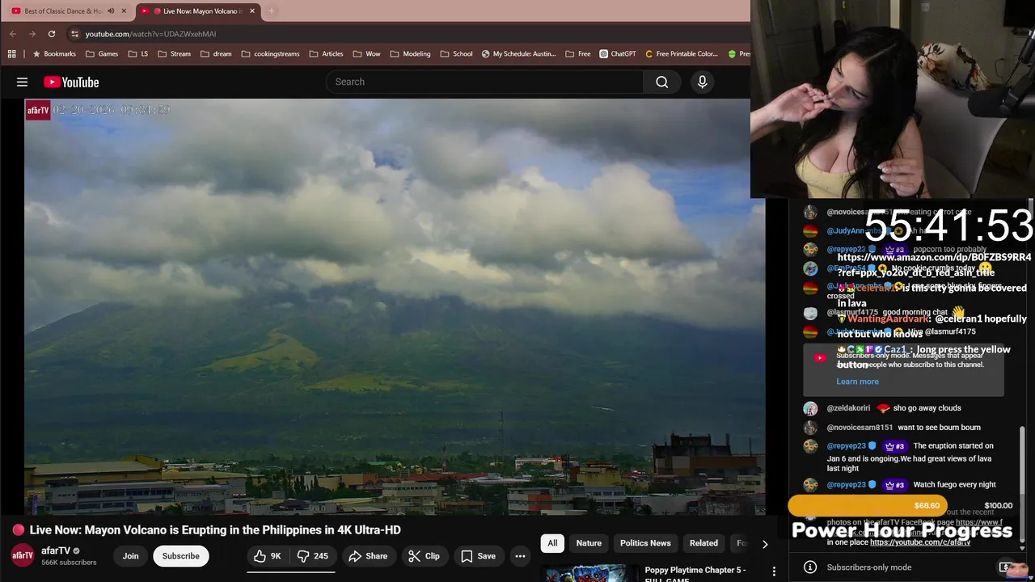This screenshot has width=1035, height=582.
Task: Subscribe to afarTV
Action: (x=180, y=556)
